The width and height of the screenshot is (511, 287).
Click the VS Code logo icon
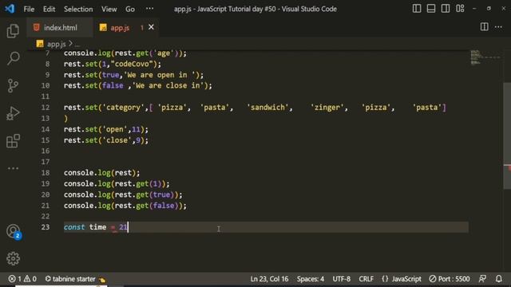[x=10, y=9]
